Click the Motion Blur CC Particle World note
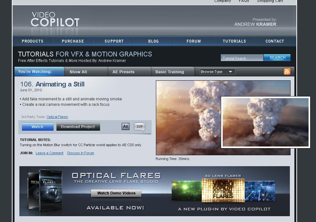The height and width of the screenshot is (222, 316). [x=81, y=145]
